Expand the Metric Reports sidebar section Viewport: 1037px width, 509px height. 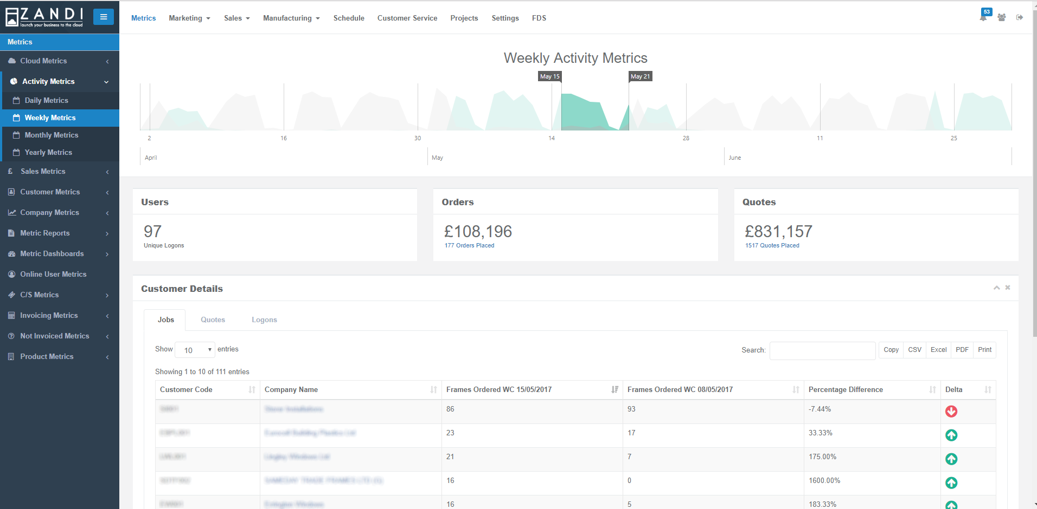point(46,233)
